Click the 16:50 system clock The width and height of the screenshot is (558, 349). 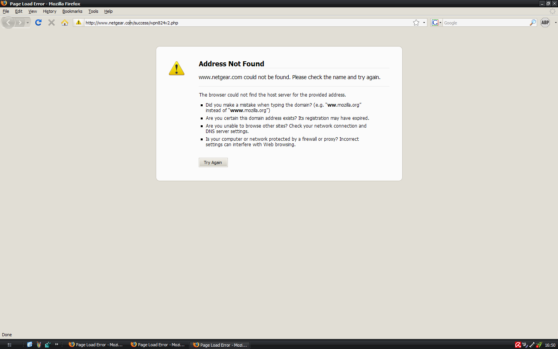click(x=550, y=345)
